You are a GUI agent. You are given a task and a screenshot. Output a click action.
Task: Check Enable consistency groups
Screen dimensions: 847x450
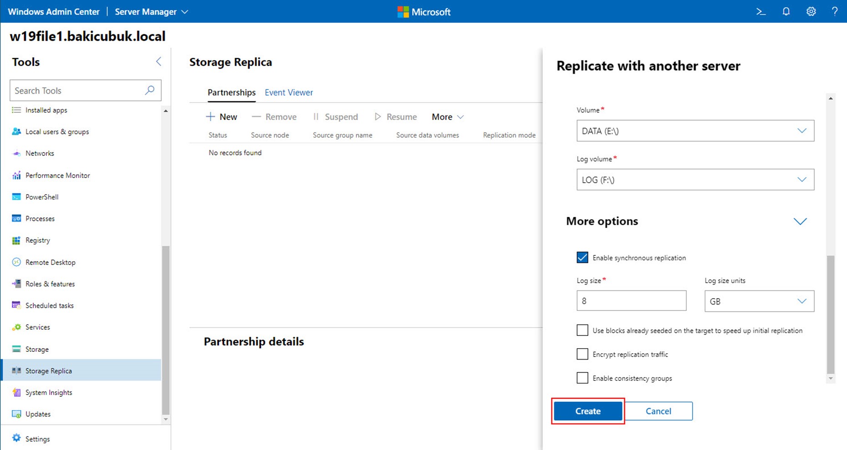pyautogui.click(x=582, y=378)
